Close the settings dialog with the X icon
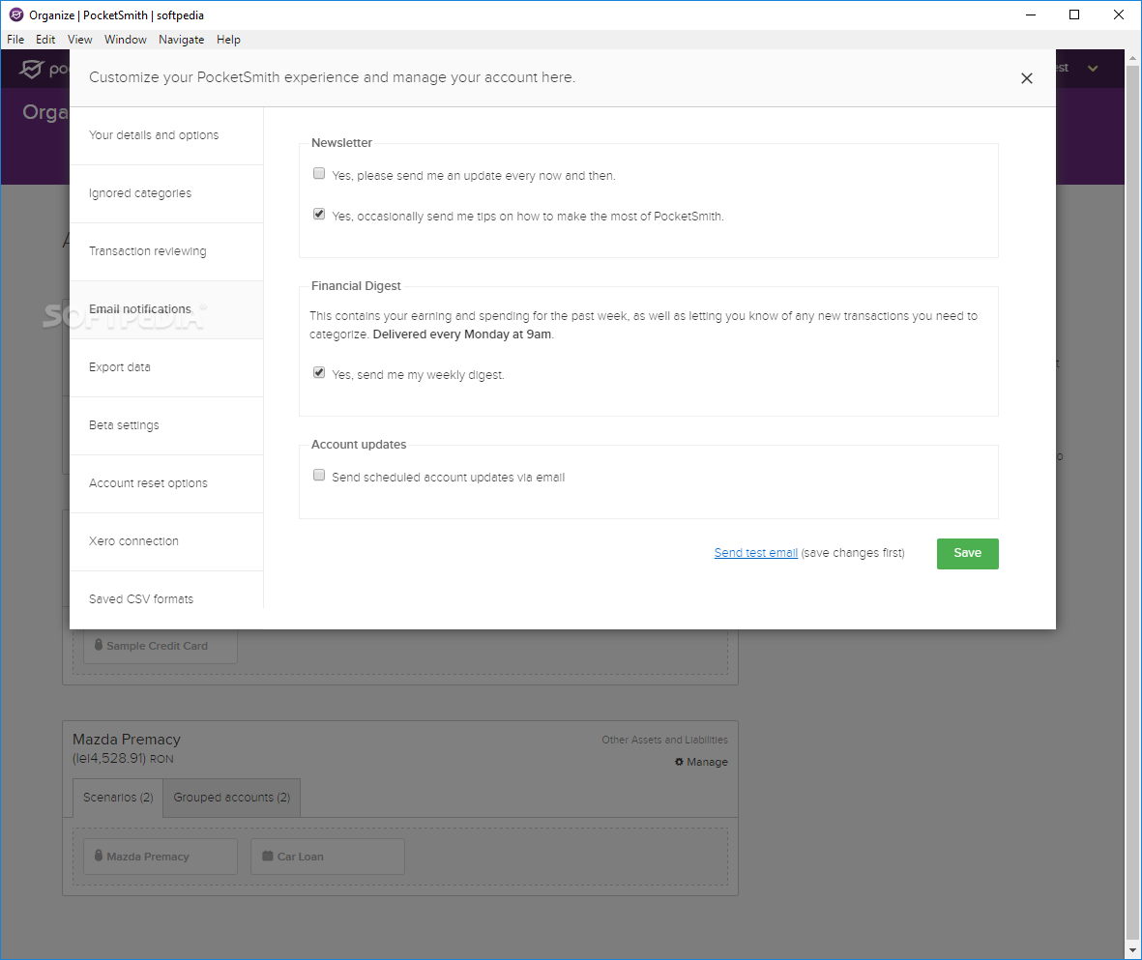 1026,78
